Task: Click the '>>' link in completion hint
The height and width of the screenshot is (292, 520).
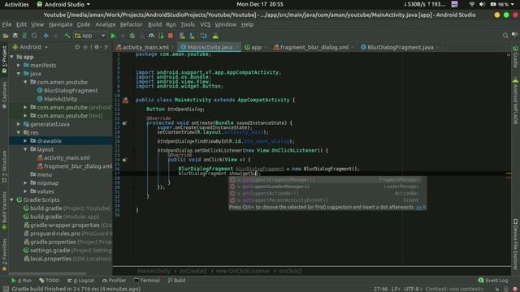Action: coord(421,208)
